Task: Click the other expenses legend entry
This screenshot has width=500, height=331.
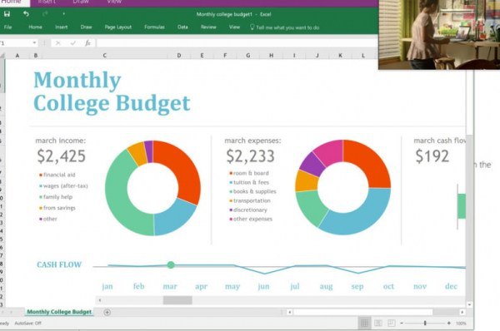Action: click(x=251, y=219)
